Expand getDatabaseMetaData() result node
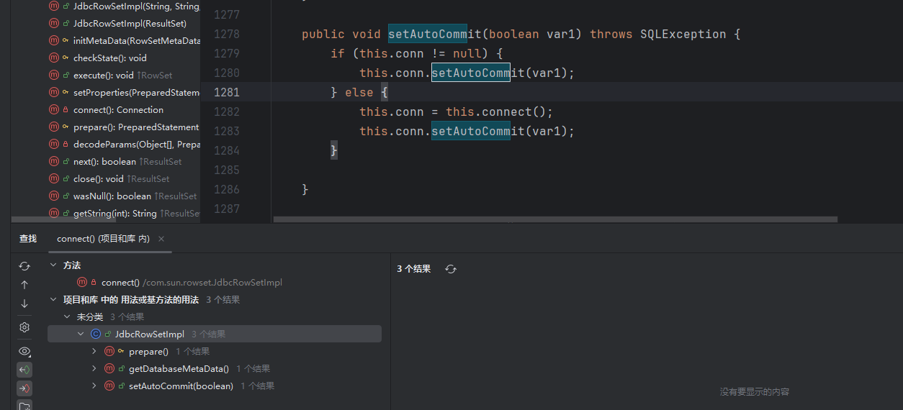This screenshot has height=410, width=903. tap(94, 369)
